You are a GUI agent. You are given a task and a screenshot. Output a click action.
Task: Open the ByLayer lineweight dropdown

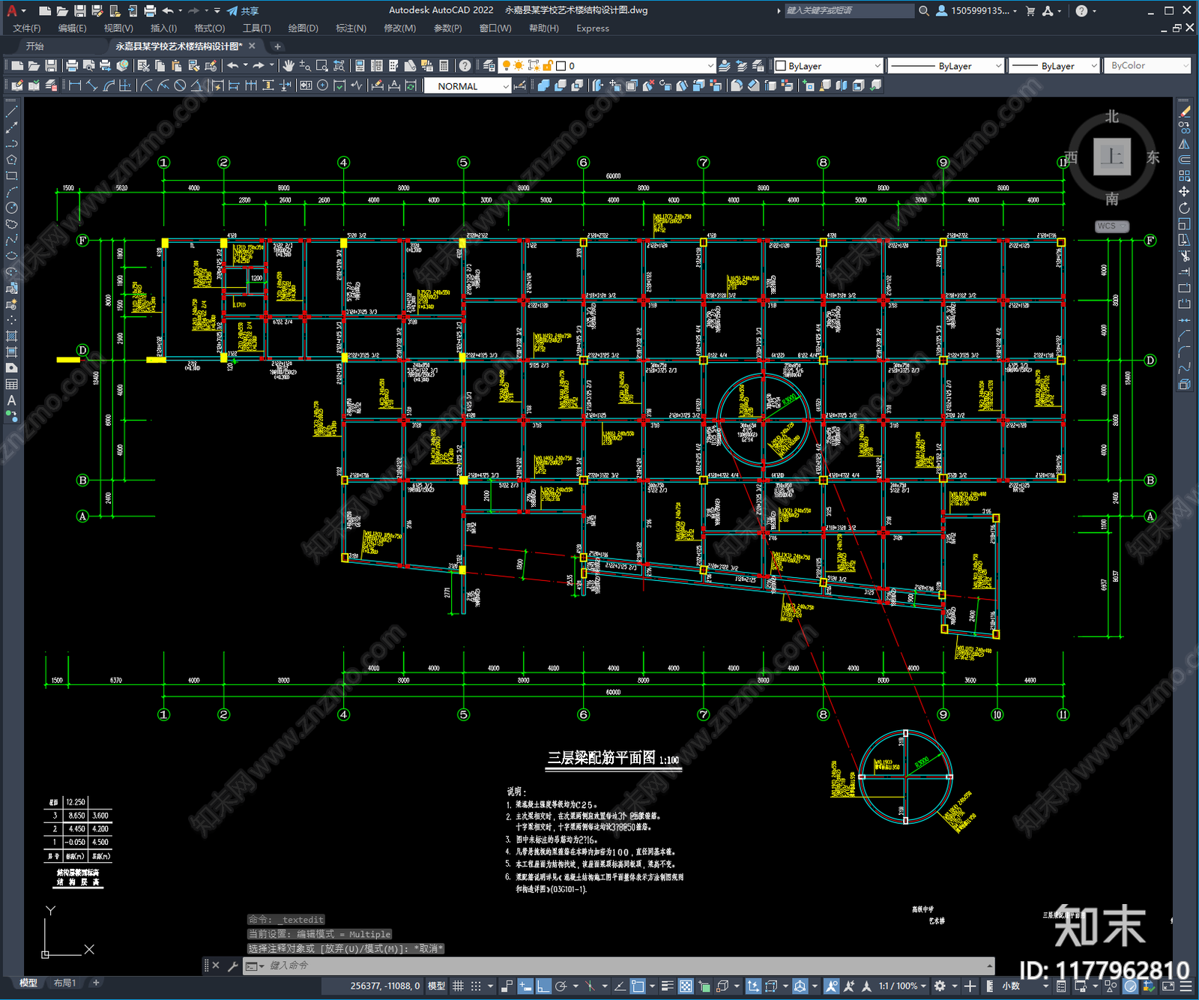pyautogui.click(x=1053, y=66)
